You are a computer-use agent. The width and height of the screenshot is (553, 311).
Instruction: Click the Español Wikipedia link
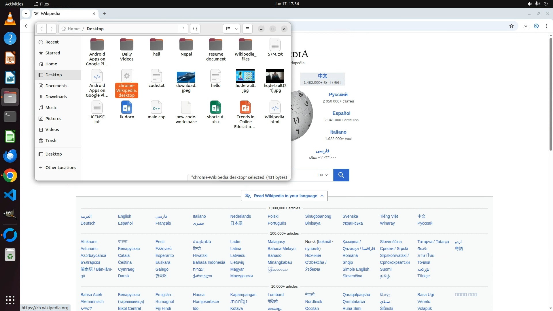coord(341,113)
